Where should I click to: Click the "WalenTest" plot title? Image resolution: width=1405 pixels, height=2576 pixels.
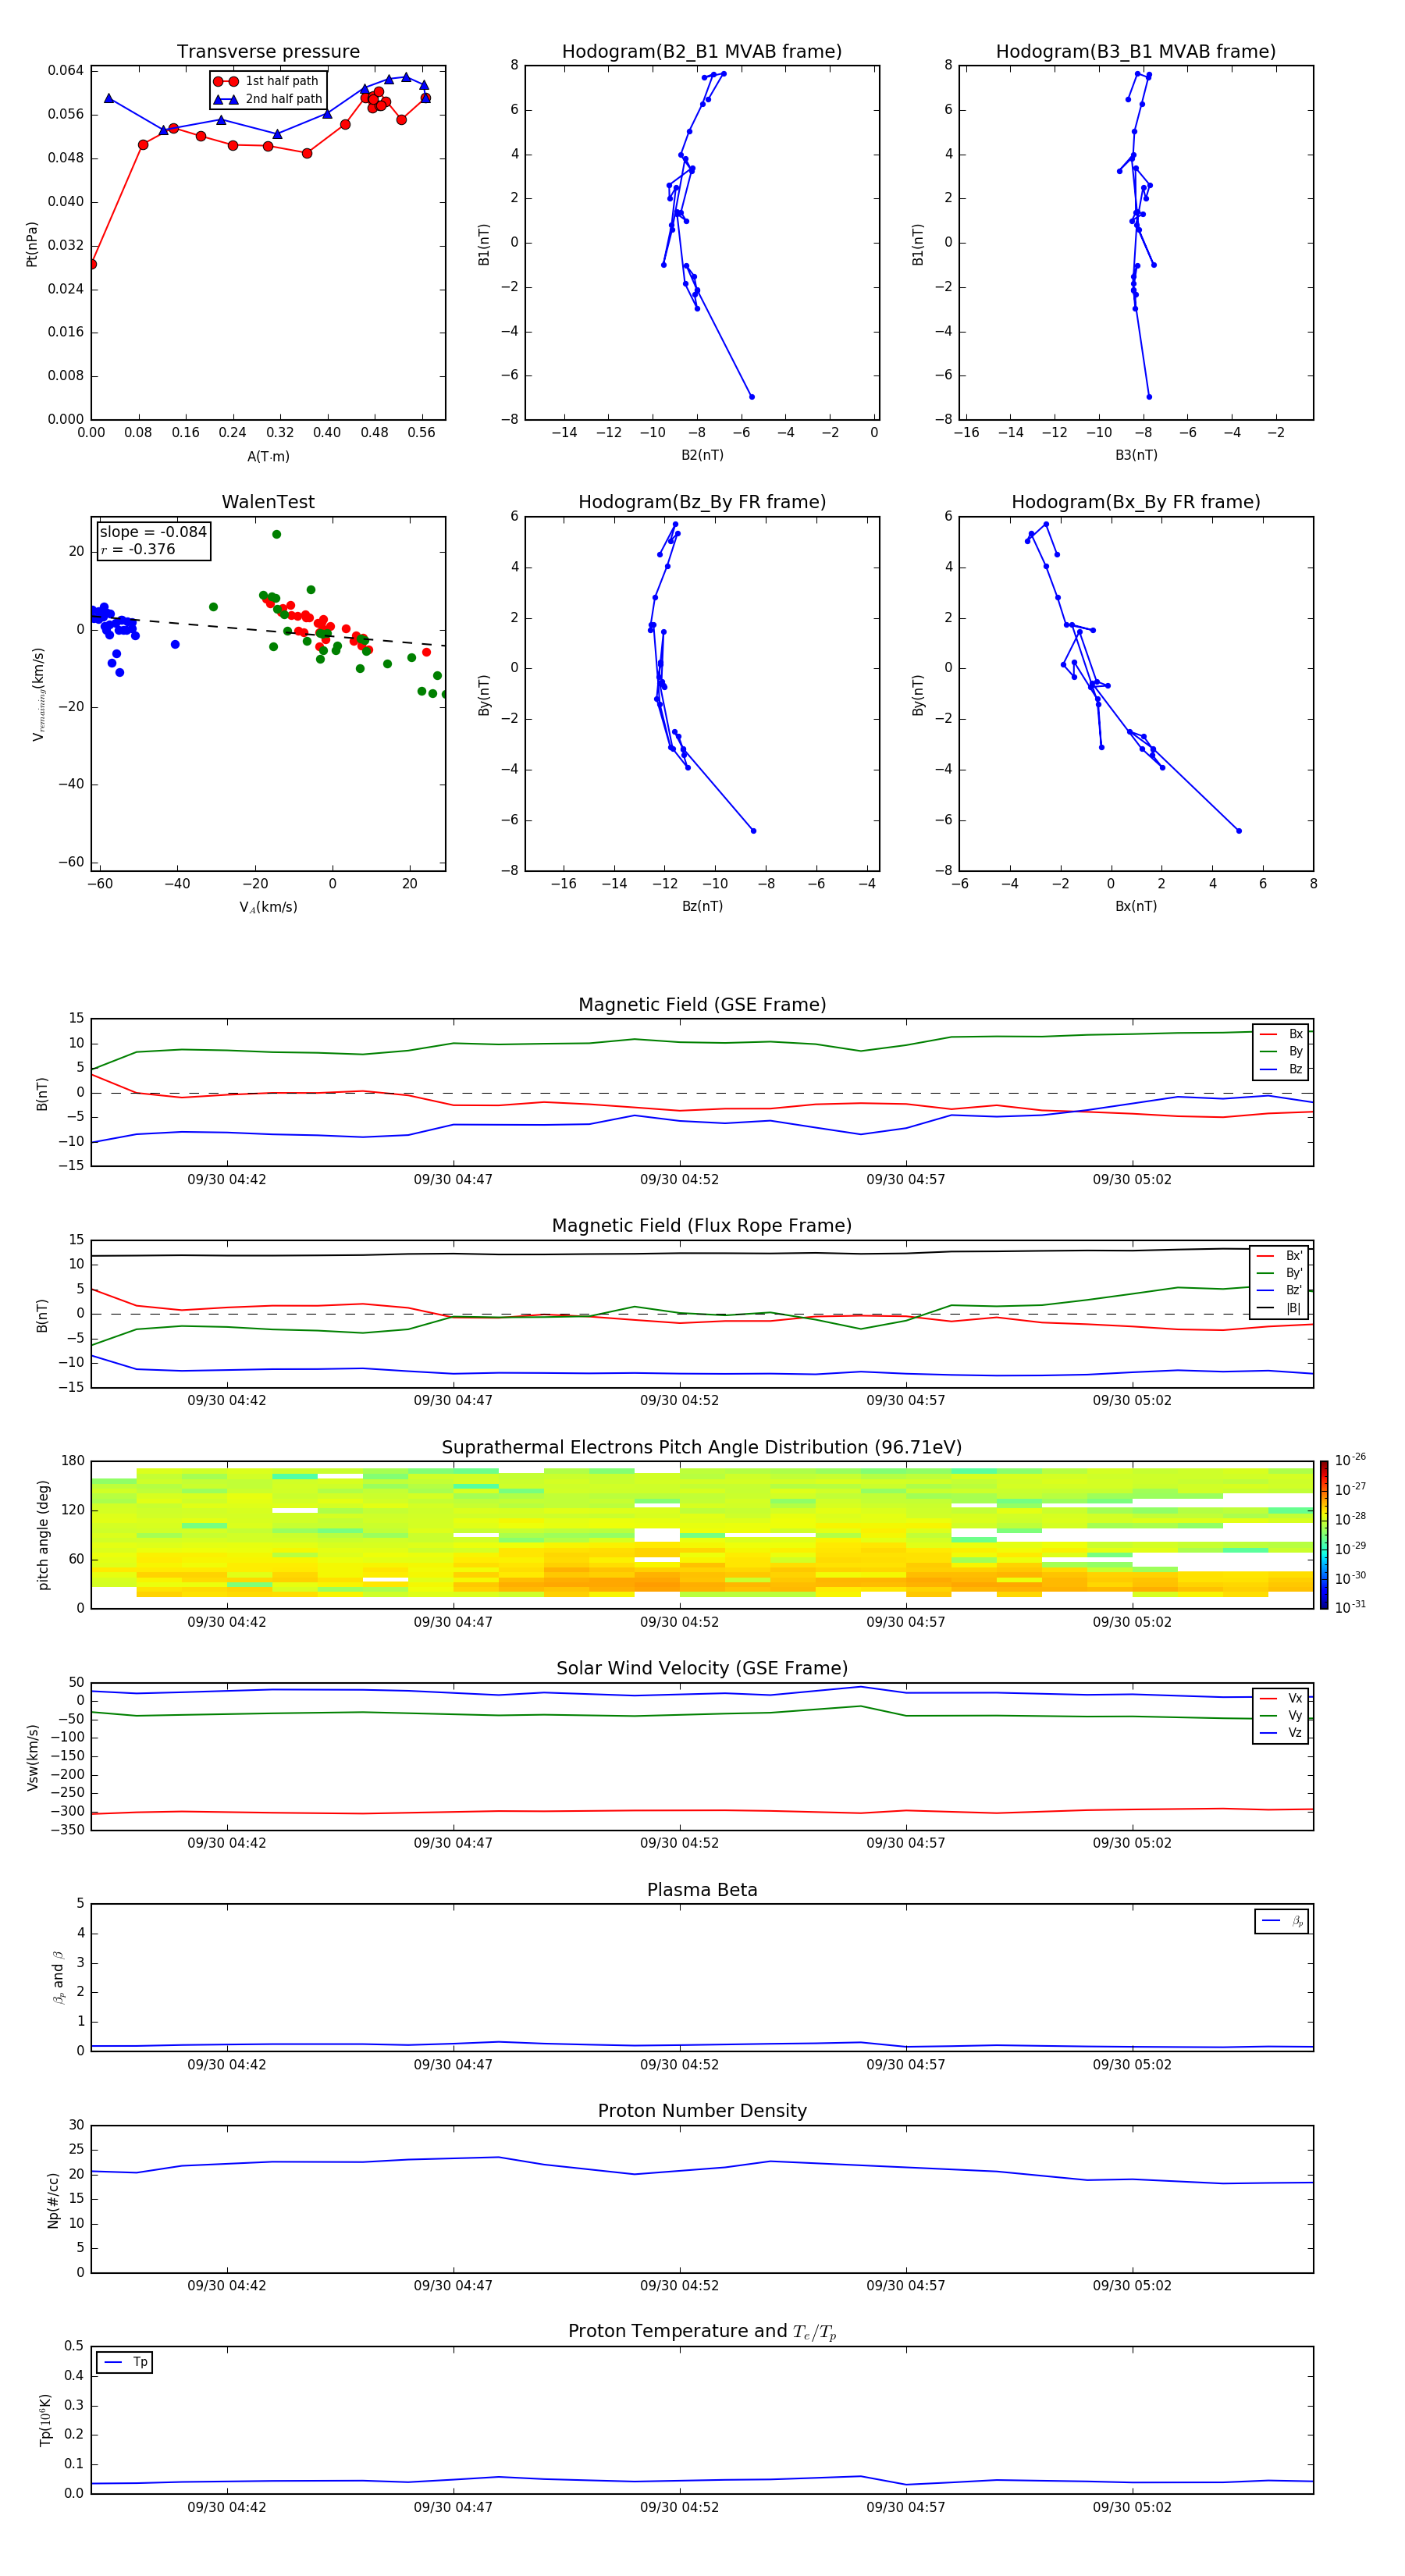click(268, 502)
